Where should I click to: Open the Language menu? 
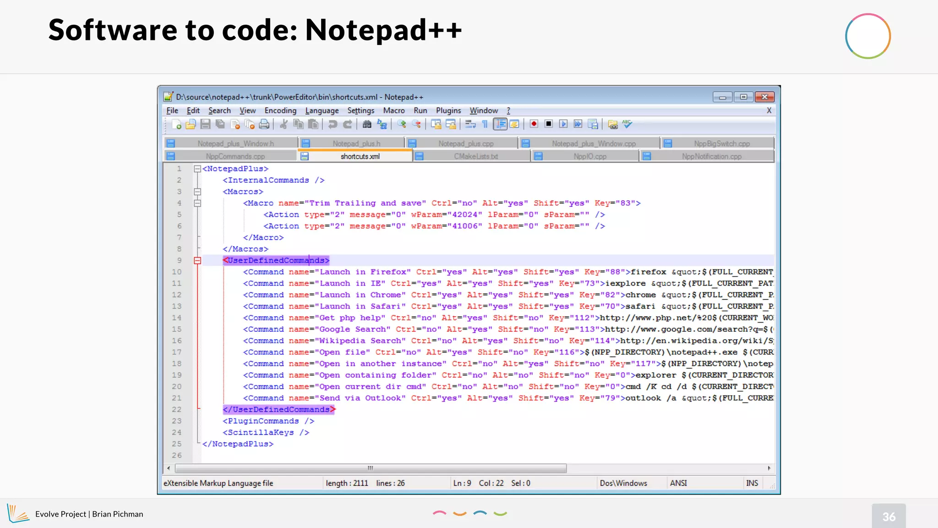click(x=322, y=110)
